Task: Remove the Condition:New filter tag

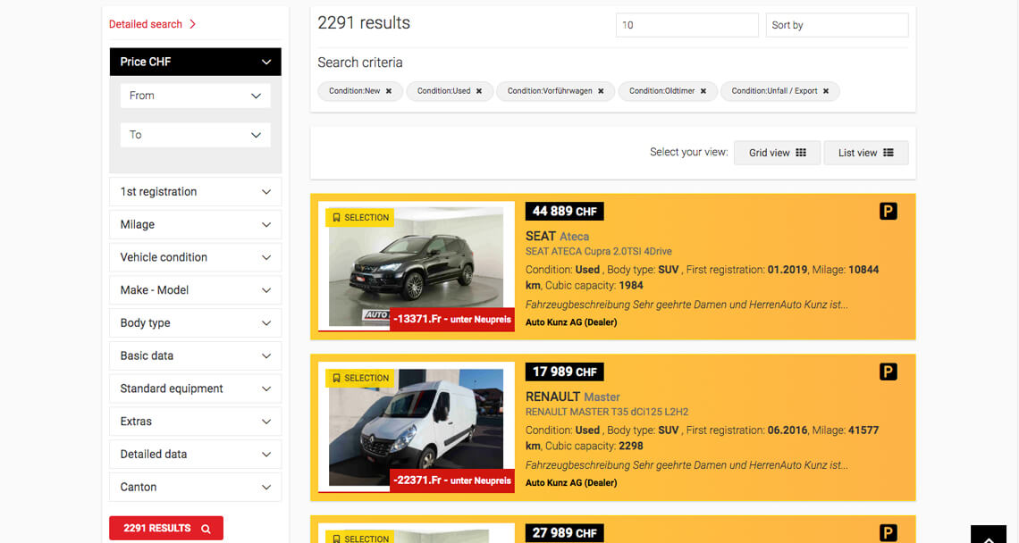Action: pos(389,91)
